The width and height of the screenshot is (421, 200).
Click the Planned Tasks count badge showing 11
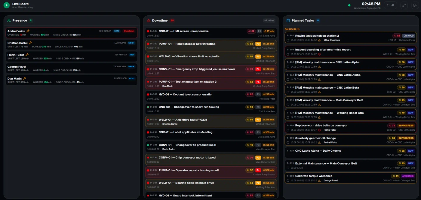coord(318,20)
